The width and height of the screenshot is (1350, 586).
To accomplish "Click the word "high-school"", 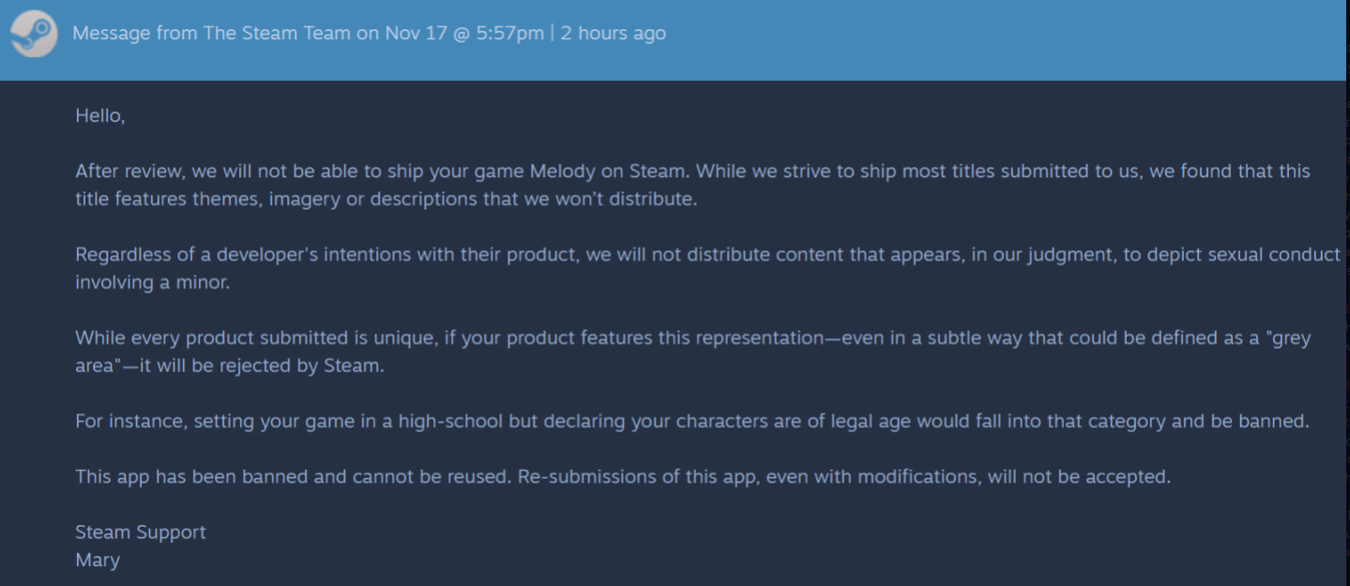I will (x=450, y=421).
